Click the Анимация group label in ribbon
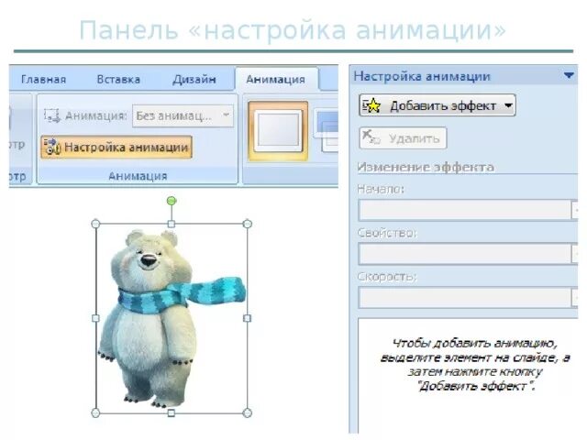Viewport: 587px width, 440px height. point(138,176)
